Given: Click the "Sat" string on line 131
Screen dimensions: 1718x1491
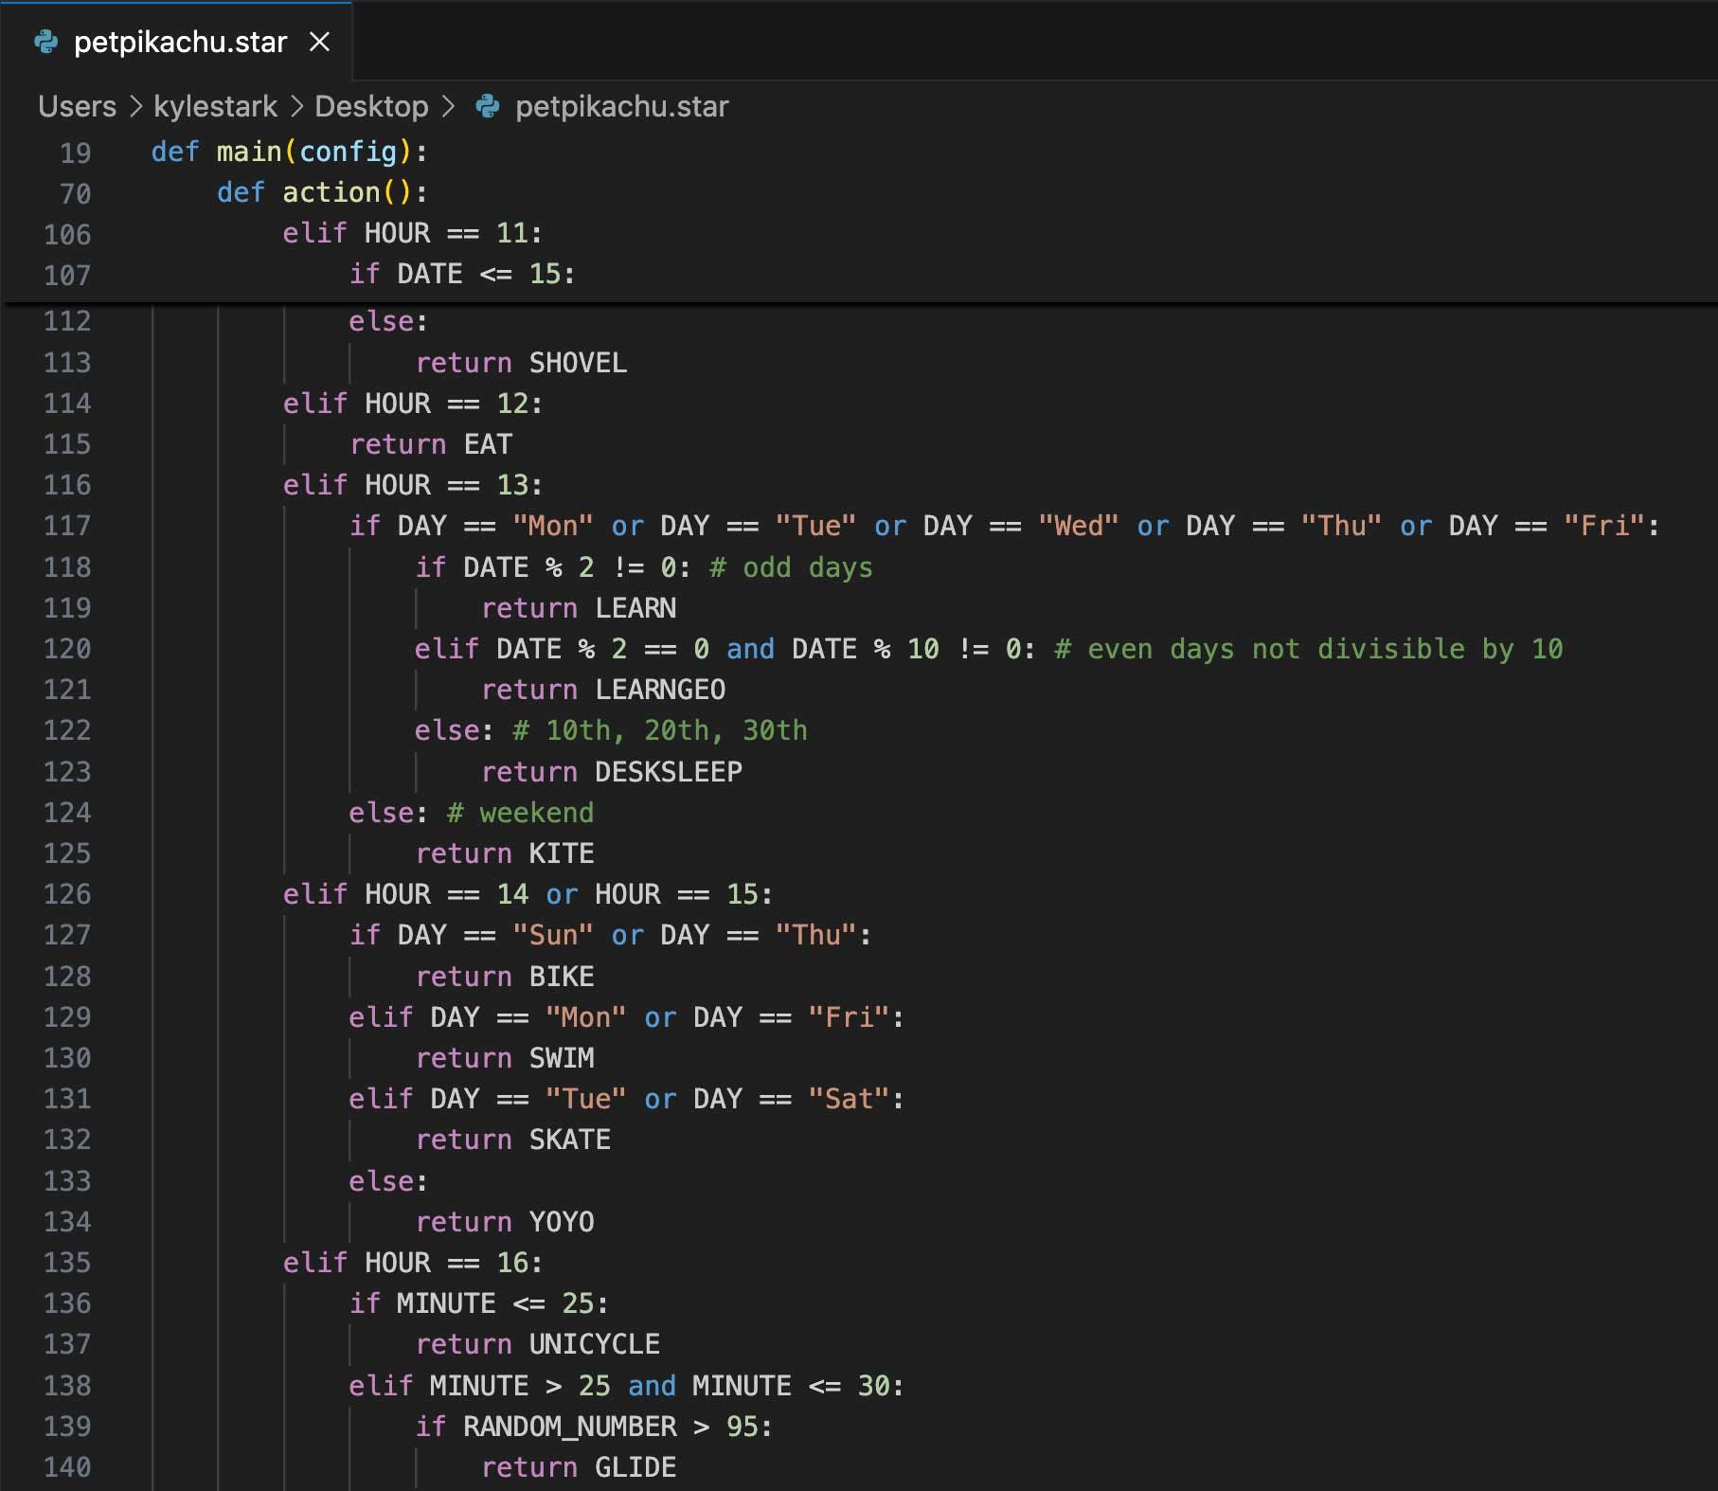Looking at the screenshot, I should (x=849, y=1099).
